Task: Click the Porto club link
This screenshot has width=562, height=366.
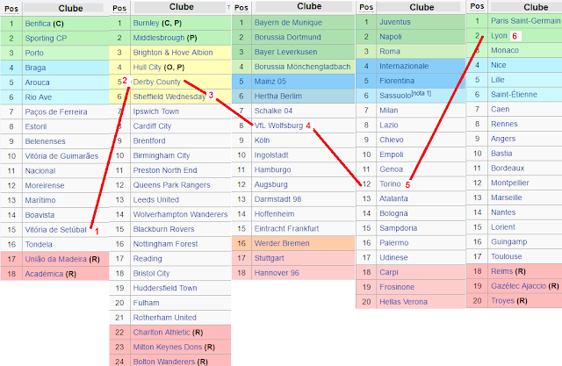Action: (34, 53)
